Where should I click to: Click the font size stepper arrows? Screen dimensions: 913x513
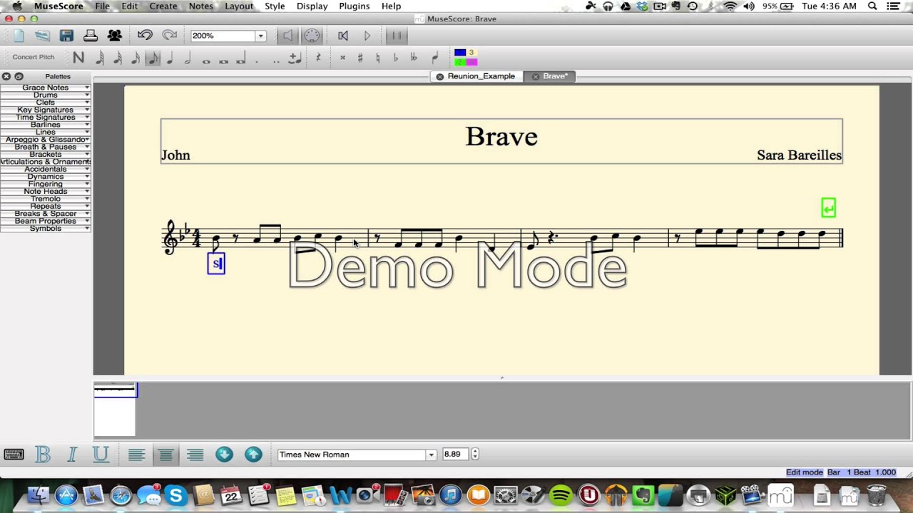(475, 454)
